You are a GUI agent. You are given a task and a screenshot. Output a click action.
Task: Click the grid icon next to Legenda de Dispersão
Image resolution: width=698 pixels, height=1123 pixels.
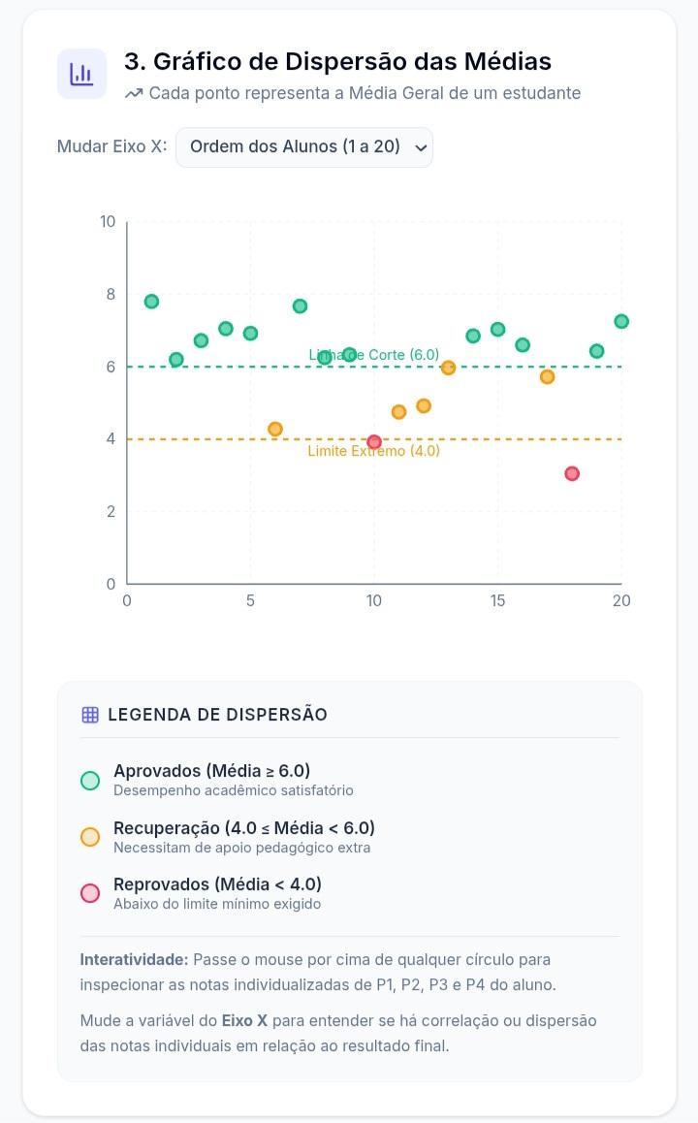click(90, 715)
